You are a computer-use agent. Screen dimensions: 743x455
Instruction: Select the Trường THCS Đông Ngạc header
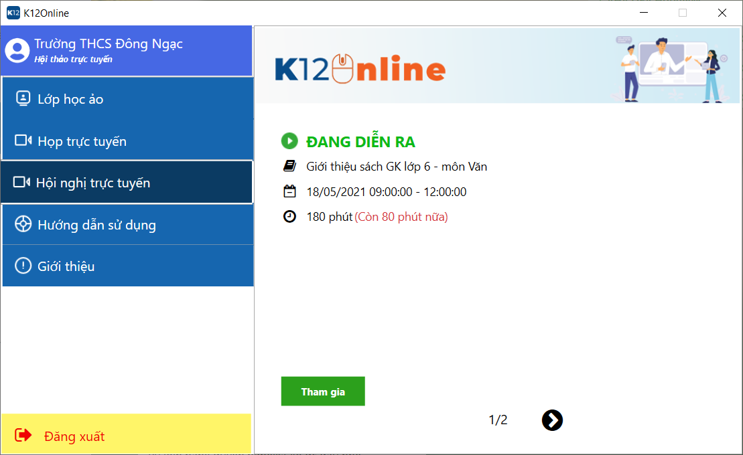pos(109,44)
